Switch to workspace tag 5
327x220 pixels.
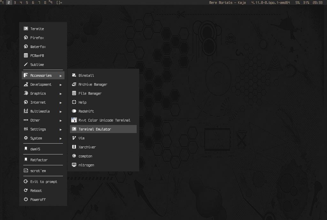tap(27, 3)
